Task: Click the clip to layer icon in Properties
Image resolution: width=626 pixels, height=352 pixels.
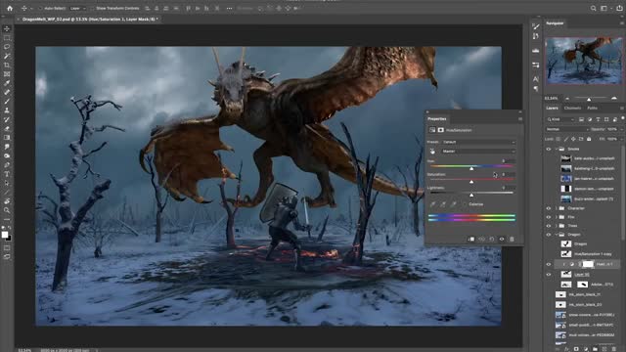Action: click(471, 239)
